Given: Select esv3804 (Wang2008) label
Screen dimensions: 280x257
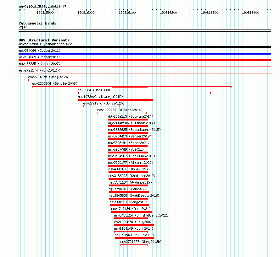Looking at the screenshot, I should pyautogui.click(x=95, y=90).
